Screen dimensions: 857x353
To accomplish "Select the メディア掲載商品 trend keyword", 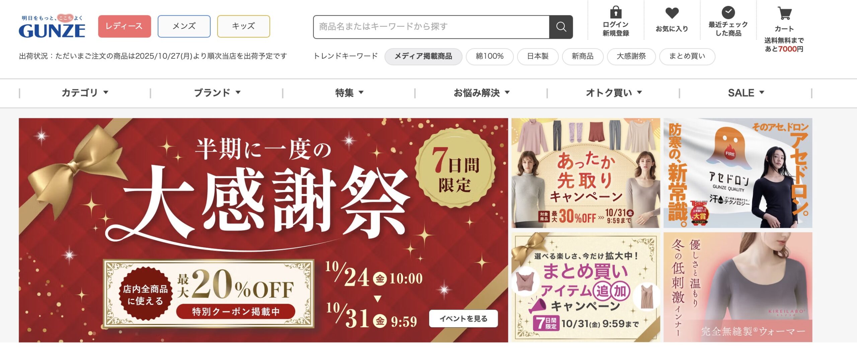I will [x=423, y=56].
